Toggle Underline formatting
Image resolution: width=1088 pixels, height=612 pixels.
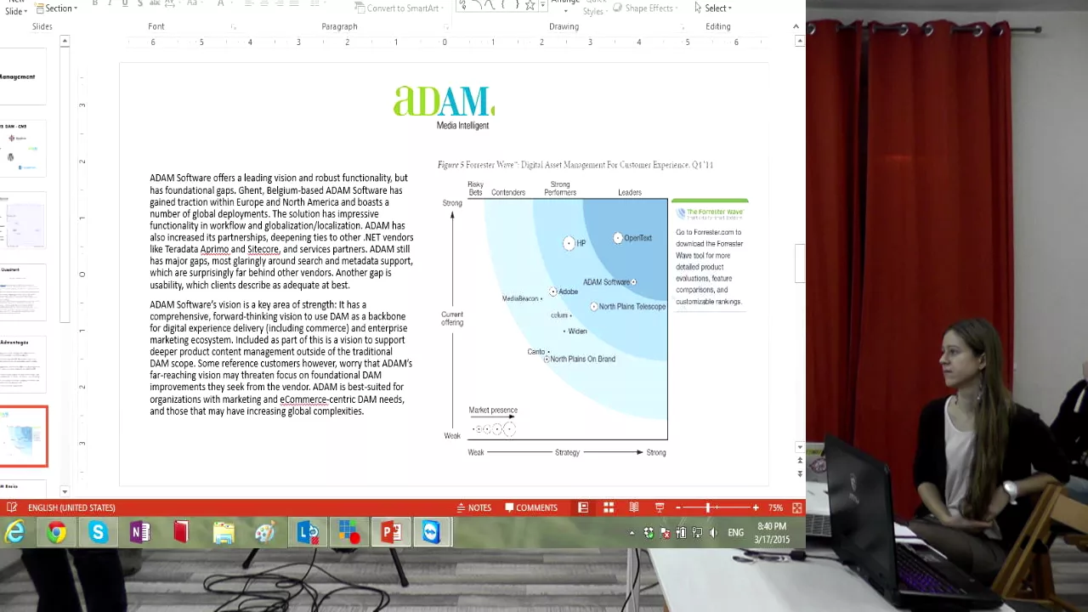(x=125, y=3)
